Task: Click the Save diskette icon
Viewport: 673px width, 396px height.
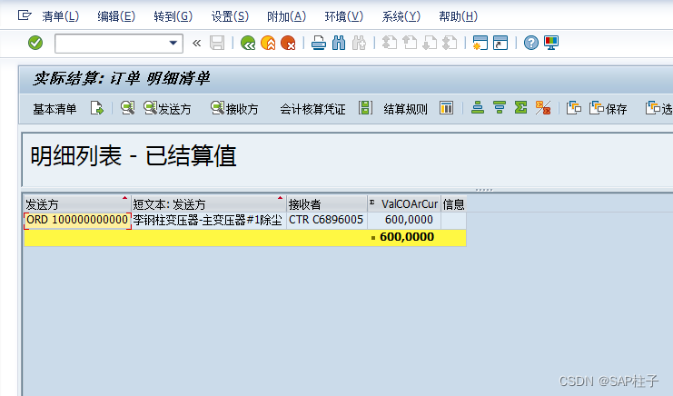Action: coord(217,43)
